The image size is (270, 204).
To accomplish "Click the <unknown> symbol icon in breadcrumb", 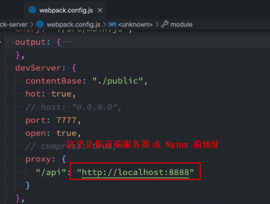I will (x=112, y=24).
